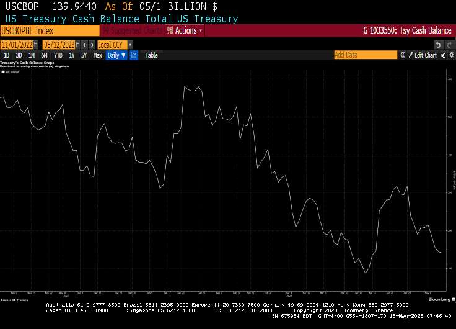Open the Actions menu
This screenshot has width=456, height=329.
[185, 30]
